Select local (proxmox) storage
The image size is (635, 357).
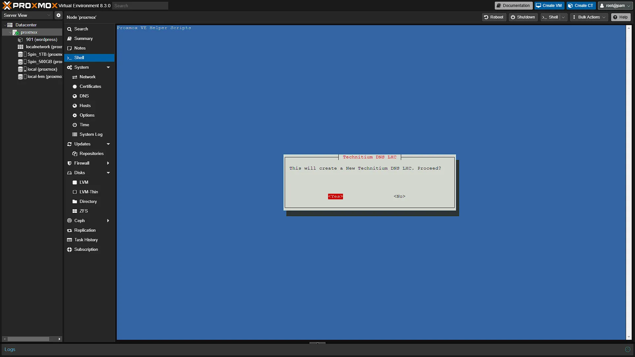pyautogui.click(x=37, y=69)
